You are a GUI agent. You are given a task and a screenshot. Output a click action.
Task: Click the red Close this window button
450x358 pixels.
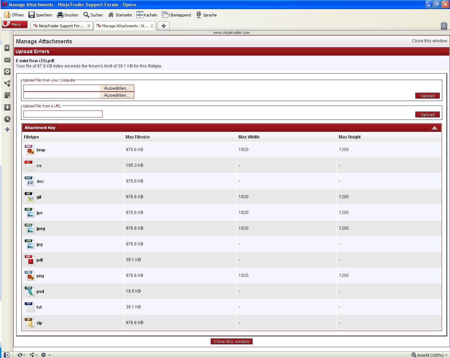click(x=231, y=342)
